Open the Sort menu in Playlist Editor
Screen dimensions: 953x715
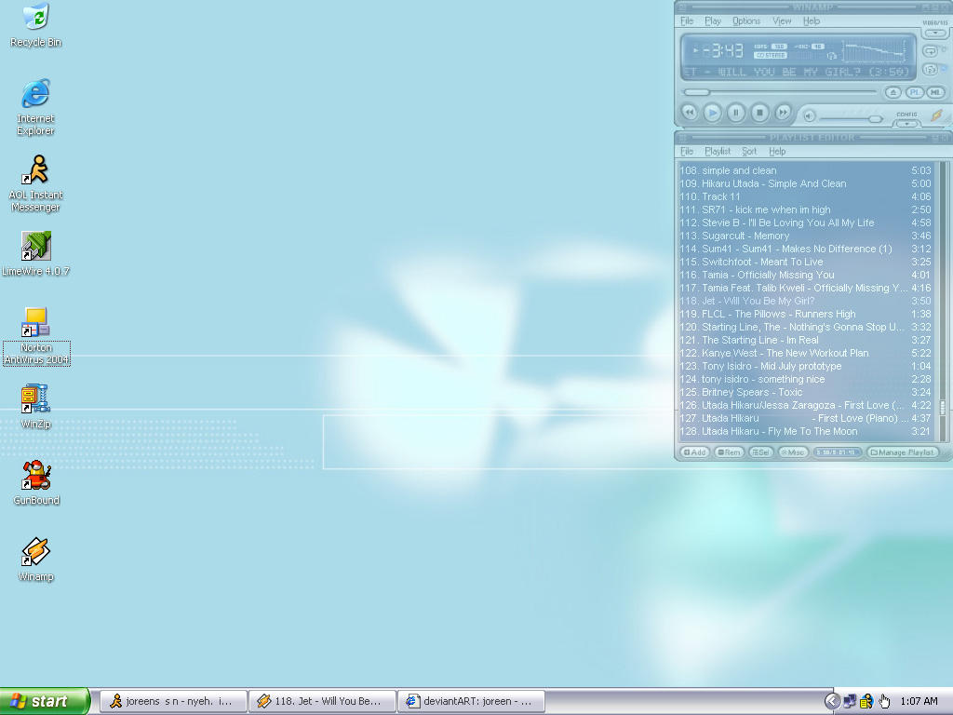(x=749, y=151)
